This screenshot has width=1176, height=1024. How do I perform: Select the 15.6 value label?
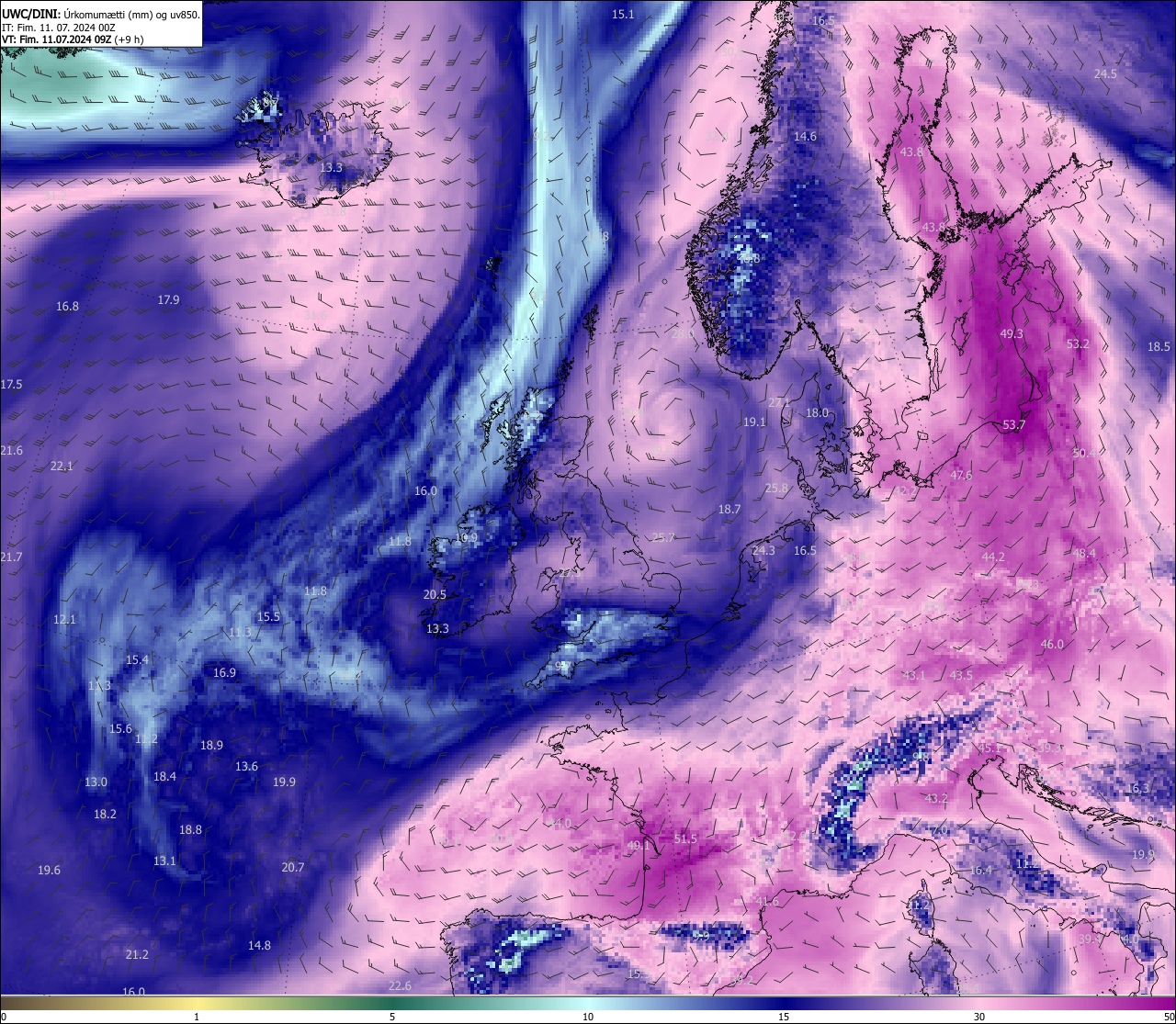tap(120, 728)
